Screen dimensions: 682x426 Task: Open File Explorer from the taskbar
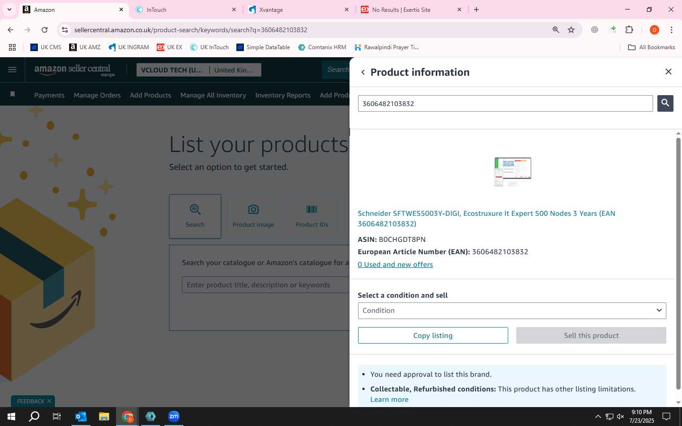click(x=104, y=417)
